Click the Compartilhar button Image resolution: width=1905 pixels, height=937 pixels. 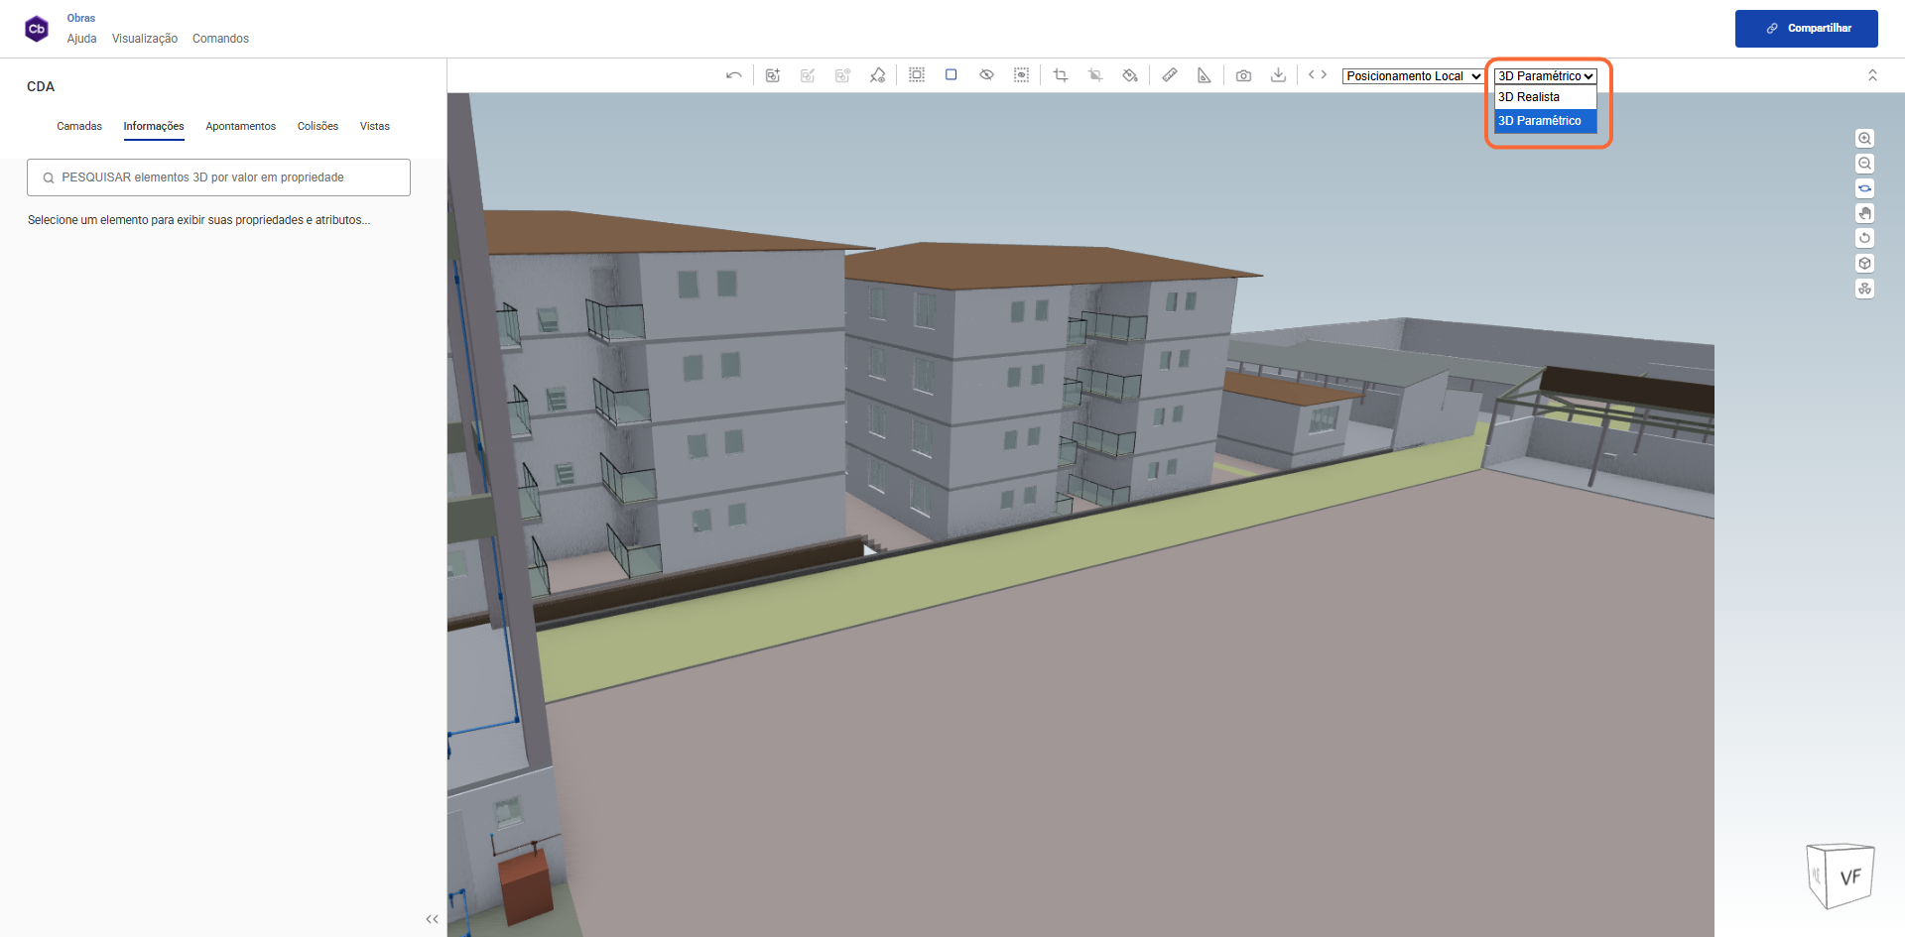click(x=1806, y=29)
